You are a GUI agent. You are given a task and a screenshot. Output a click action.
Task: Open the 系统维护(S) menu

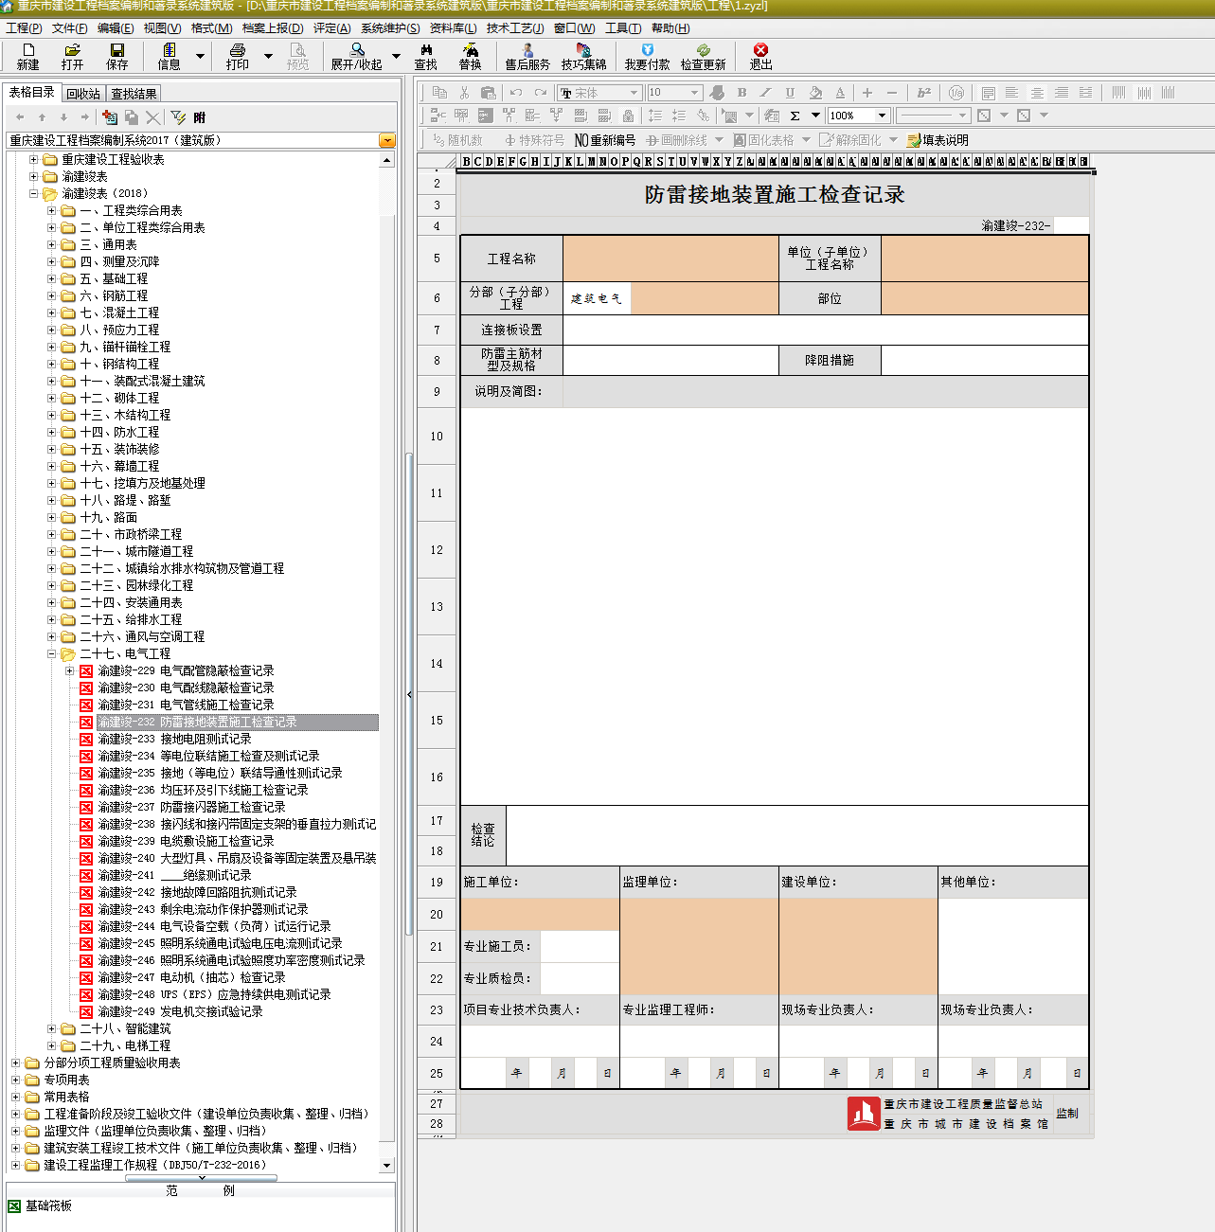pyautogui.click(x=390, y=28)
